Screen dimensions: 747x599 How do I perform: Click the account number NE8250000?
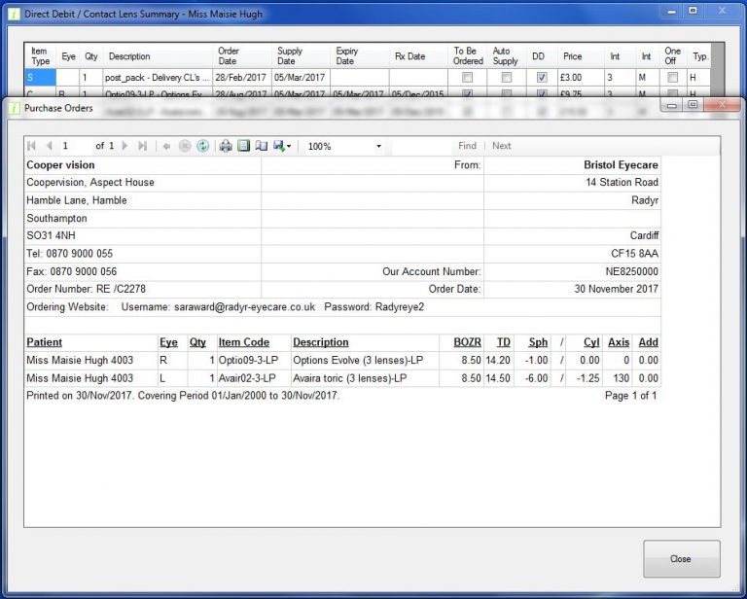pyautogui.click(x=631, y=271)
